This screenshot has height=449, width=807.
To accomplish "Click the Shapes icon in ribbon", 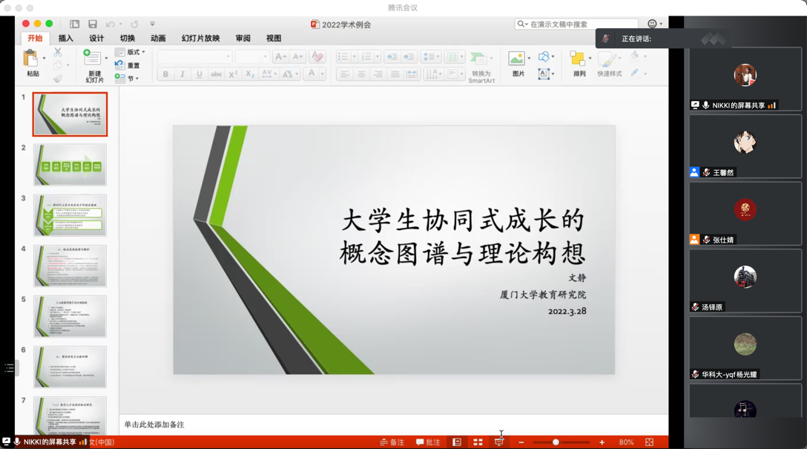I will click(544, 57).
